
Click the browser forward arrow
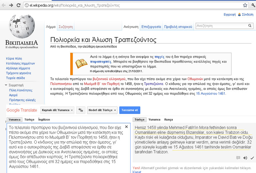(x=12, y=5)
